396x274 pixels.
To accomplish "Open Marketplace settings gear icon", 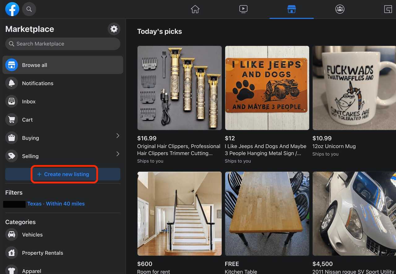I will [x=114, y=29].
